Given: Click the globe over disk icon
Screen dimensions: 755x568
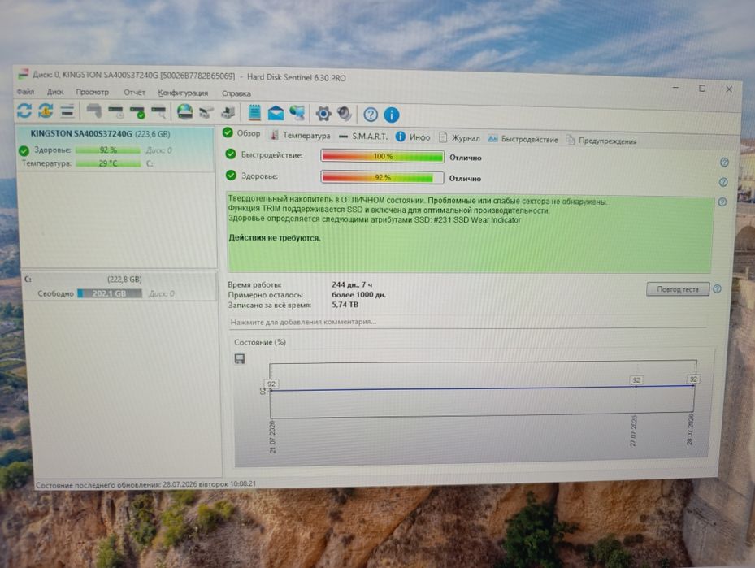Looking at the screenshot, I should pyautogui.click(x=185, y=112).
